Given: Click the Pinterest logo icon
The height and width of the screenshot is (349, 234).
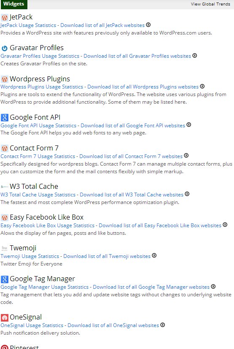Looking at the screenshot, I should tap(5, 347).
